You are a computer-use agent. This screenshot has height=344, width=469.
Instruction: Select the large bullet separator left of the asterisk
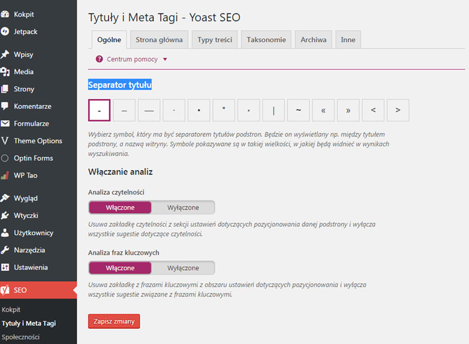[199, 110]
